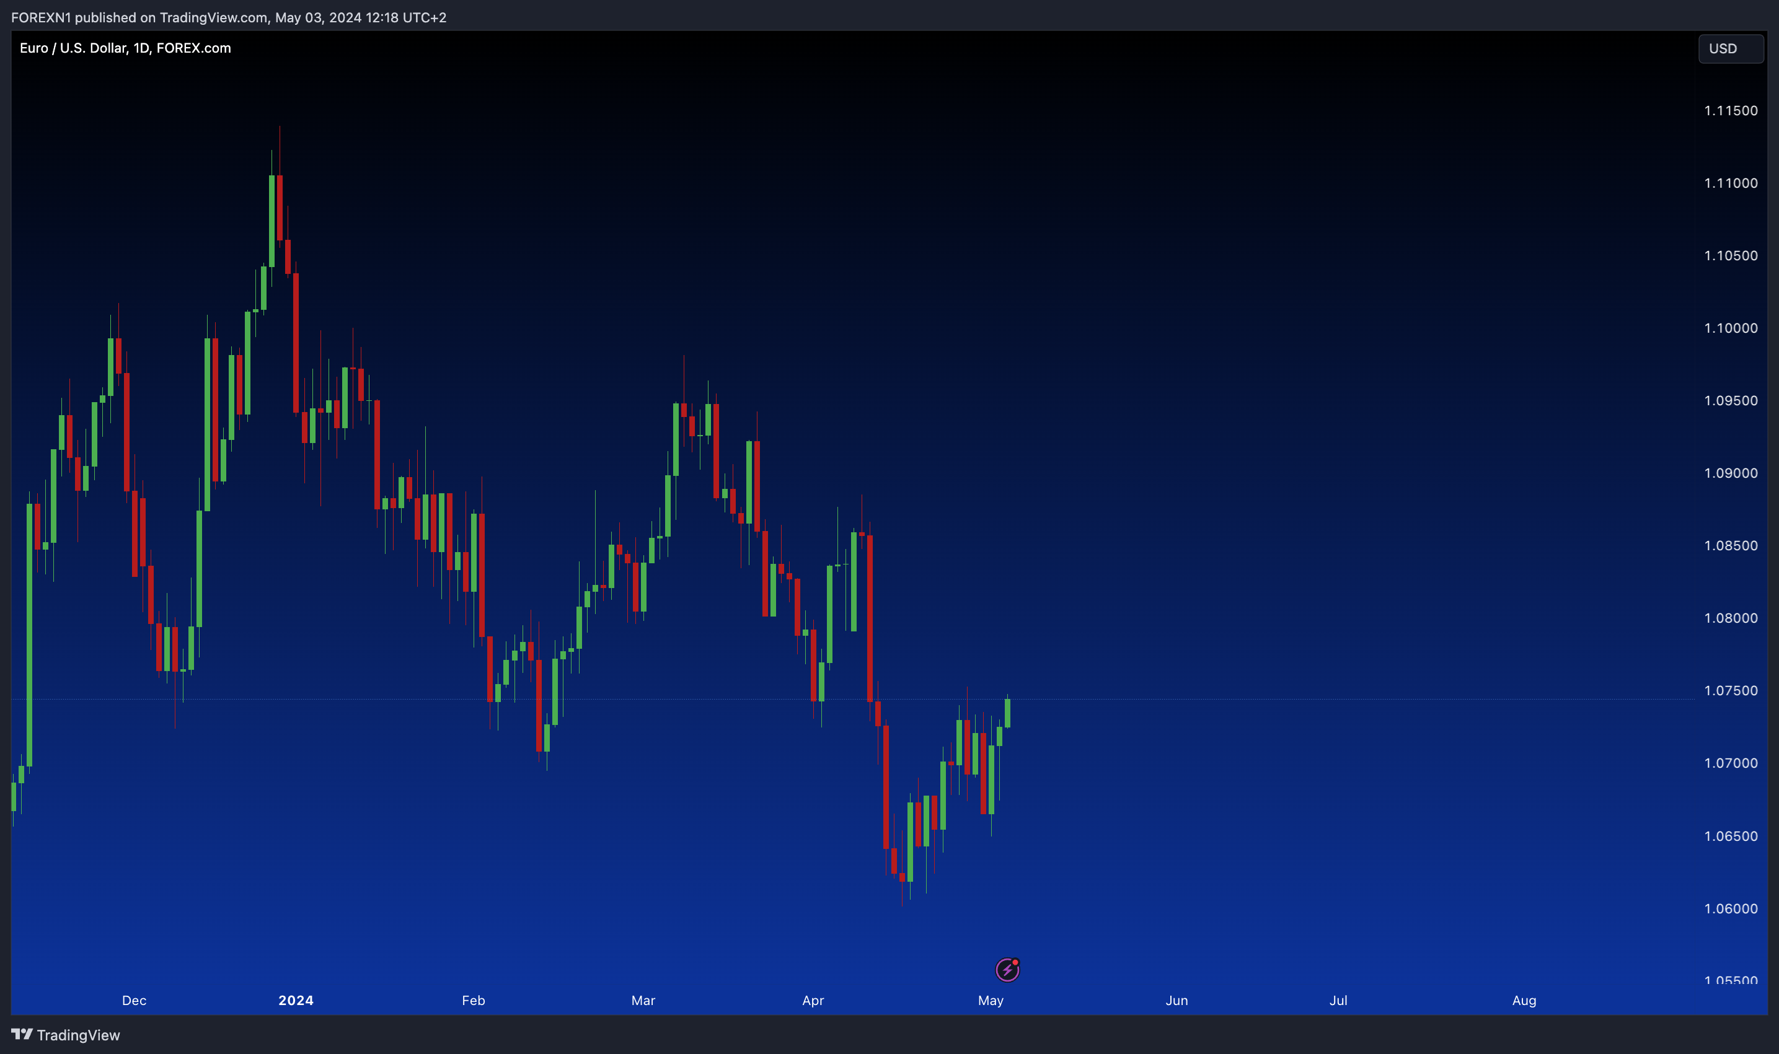Click the FOREXN1 published header text
Screen dimensions: 1779x1054
coord(229,17)
